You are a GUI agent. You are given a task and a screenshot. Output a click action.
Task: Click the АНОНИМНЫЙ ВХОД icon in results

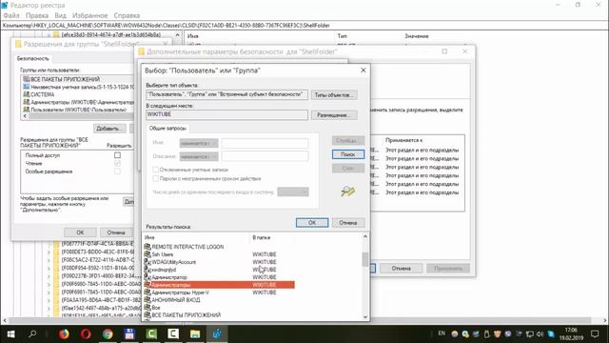tap(147, 300)
